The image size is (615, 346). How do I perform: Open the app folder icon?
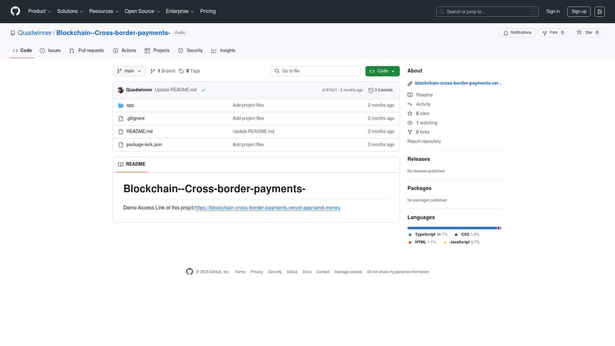click(121, 105)
